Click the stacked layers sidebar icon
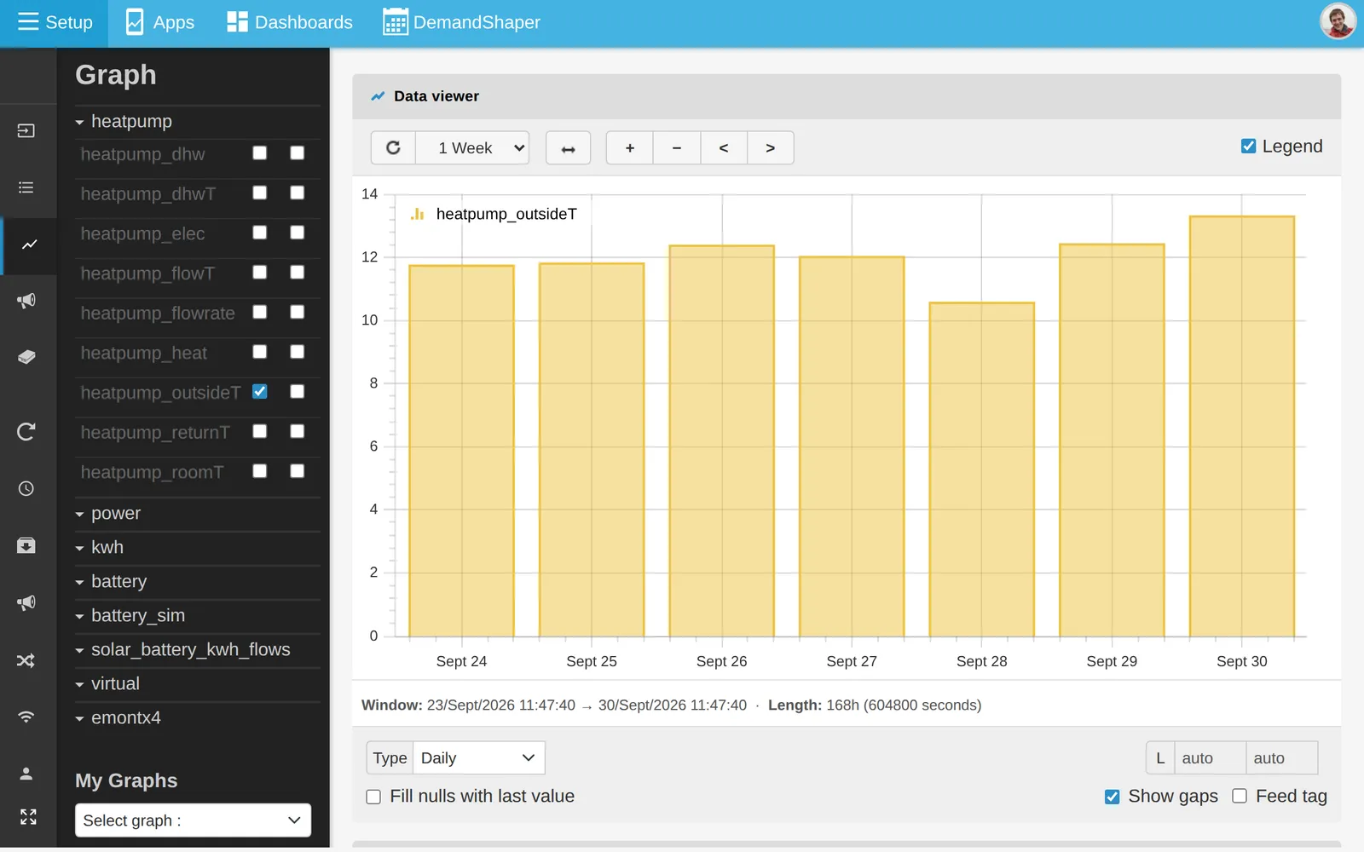The height and width of the screenshot is (852, 1364). (x=26, y=357)
